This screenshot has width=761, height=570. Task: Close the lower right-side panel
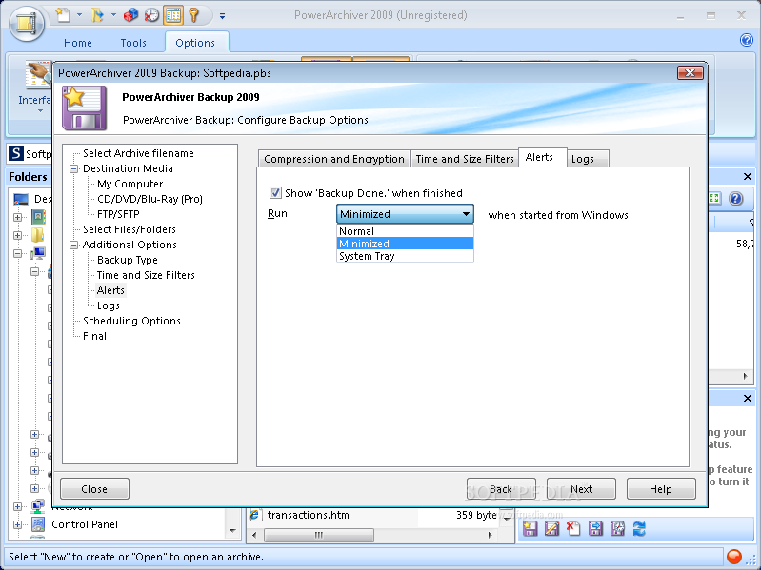(x=748, y=399)
